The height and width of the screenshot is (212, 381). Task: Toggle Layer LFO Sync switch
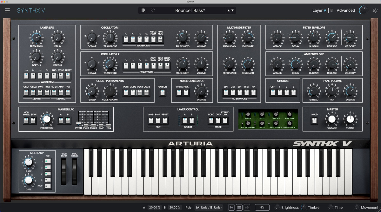coord(61,76)
